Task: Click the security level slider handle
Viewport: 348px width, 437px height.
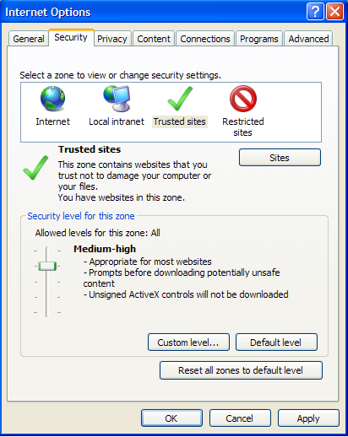Action: tap(47, 266)
